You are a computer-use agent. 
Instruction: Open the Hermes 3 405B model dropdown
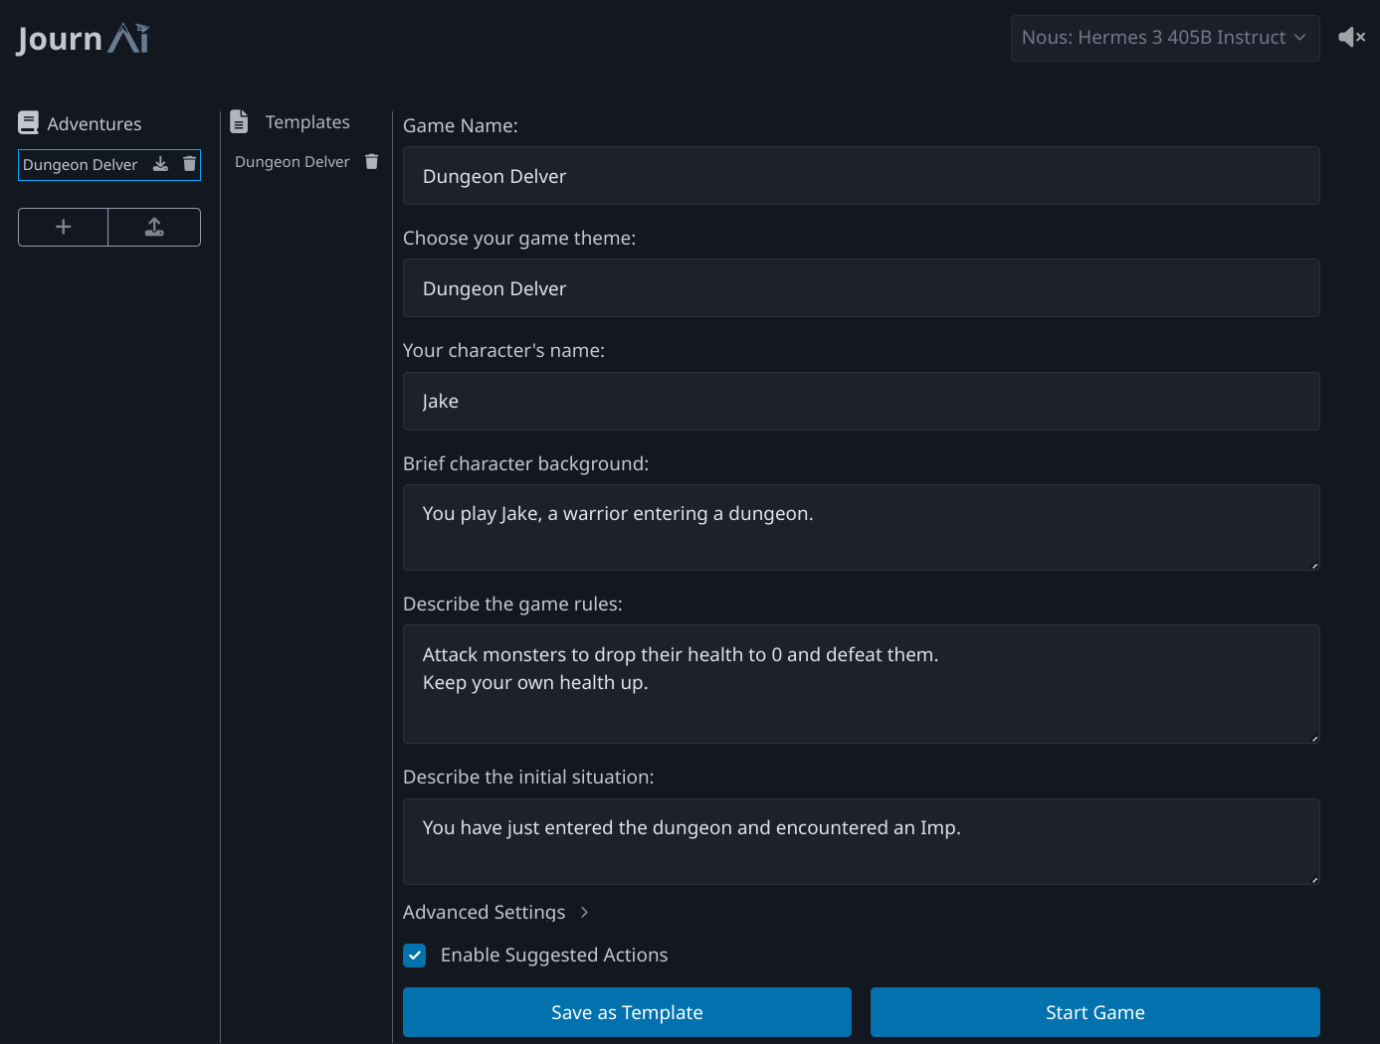click(x=1164, y=38)
